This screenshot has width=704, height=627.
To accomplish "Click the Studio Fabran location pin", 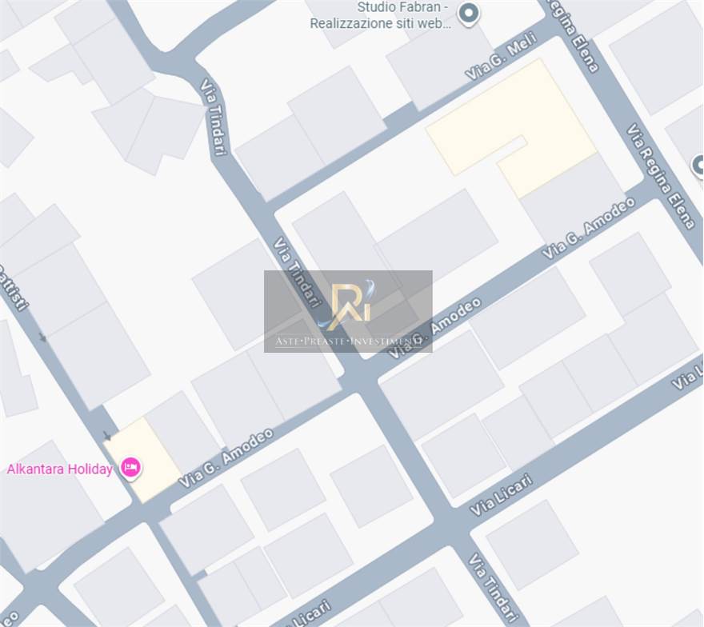I will pos(468,14).
